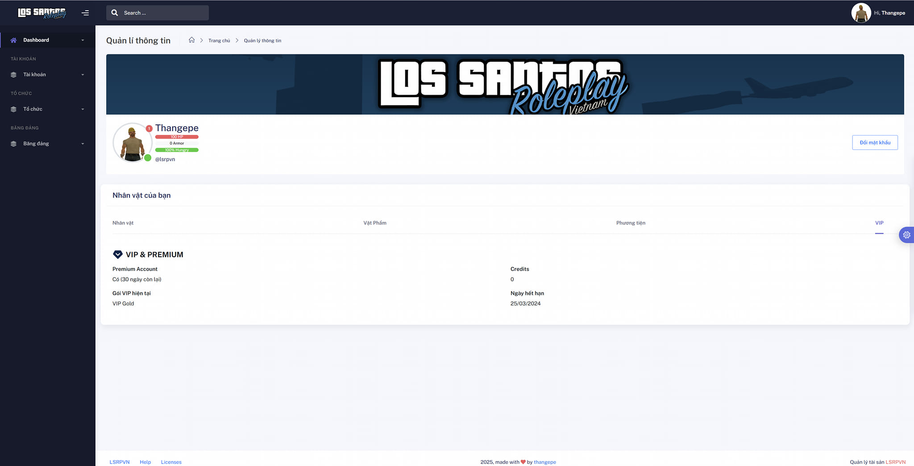Screen dimensions: 914x466
Task: Click the red 100 HP bar
Action: pos(177,137)
